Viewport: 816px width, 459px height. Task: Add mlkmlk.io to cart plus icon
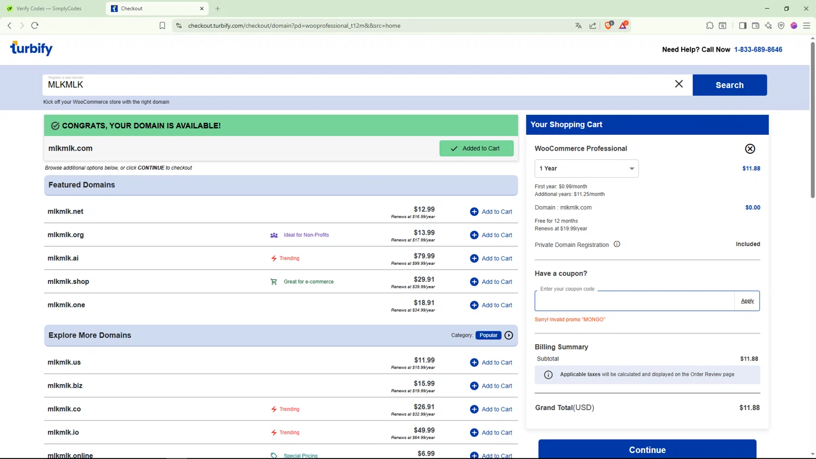[474, 432]
